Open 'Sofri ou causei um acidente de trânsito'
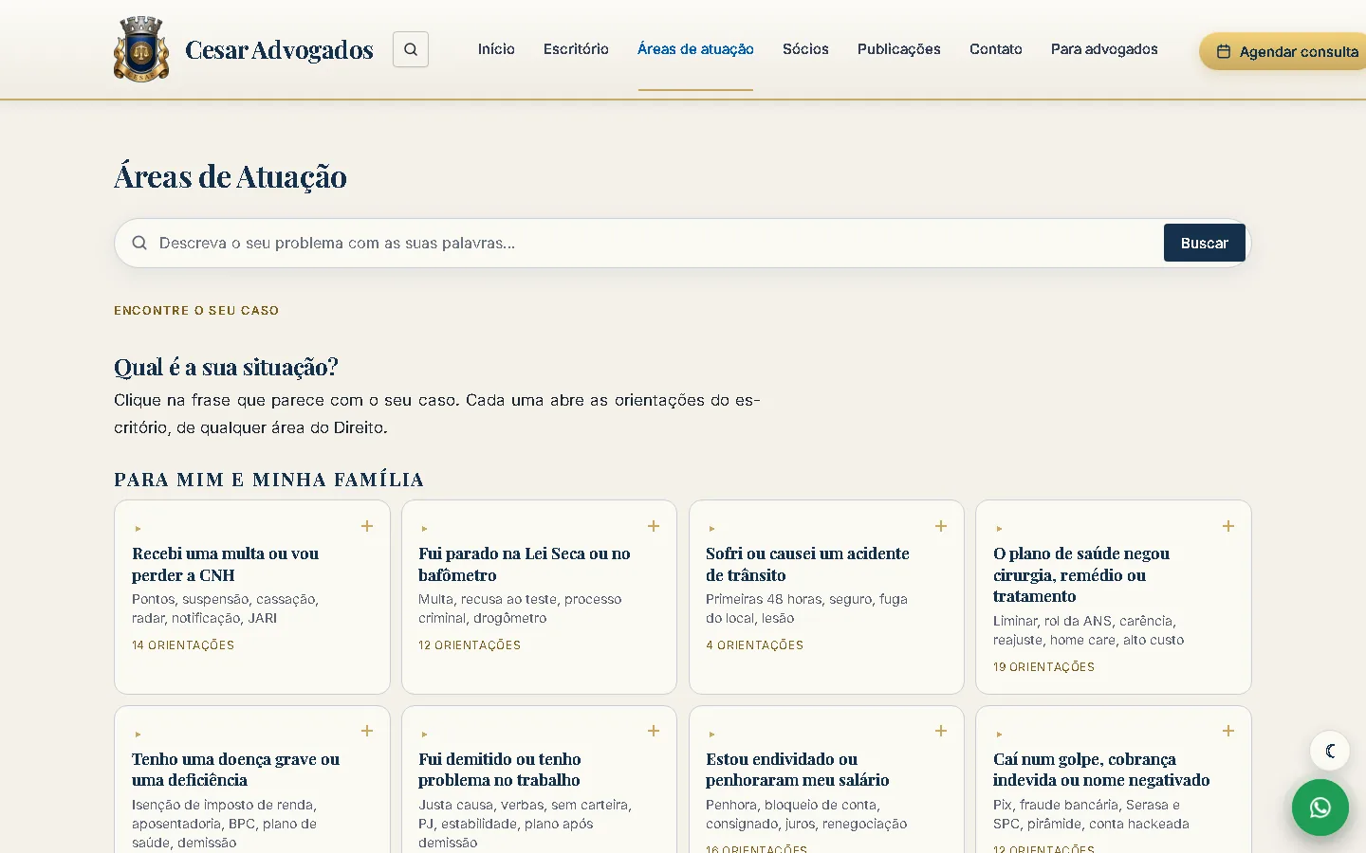Screen dimensions: 1366x853 (x=807, y=564)
